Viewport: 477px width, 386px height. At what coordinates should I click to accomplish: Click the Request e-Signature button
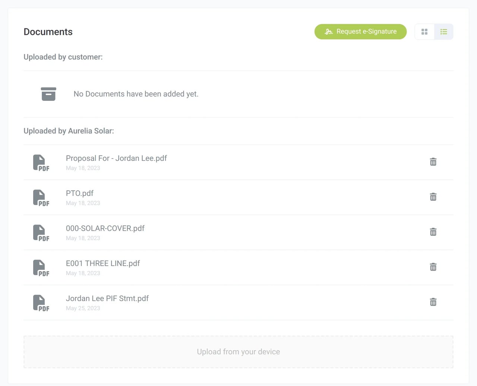pyautogui.click(x=360, y=32)
